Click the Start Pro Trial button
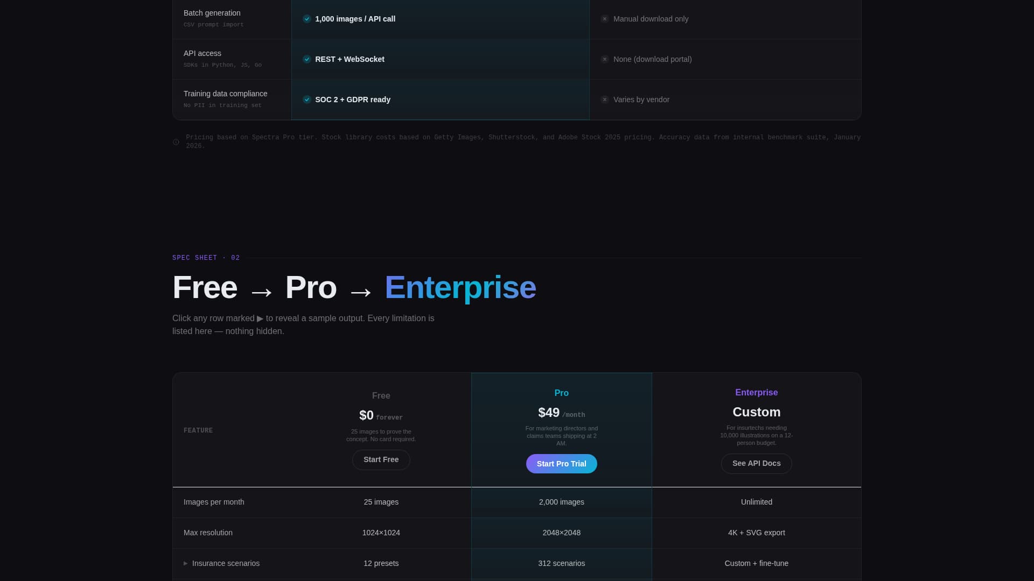Viewport: 1034px width, 581px height. click(561, 463)
